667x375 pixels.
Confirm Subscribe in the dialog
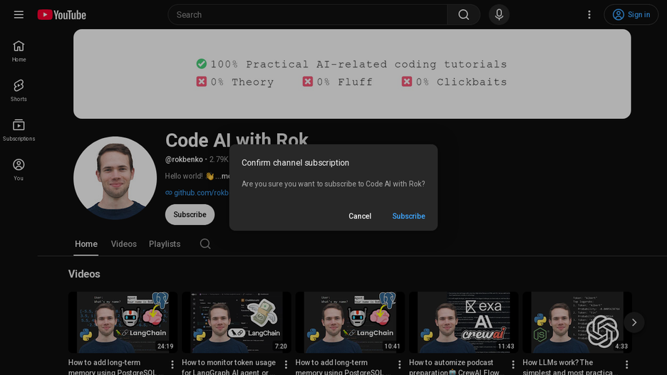408,216
